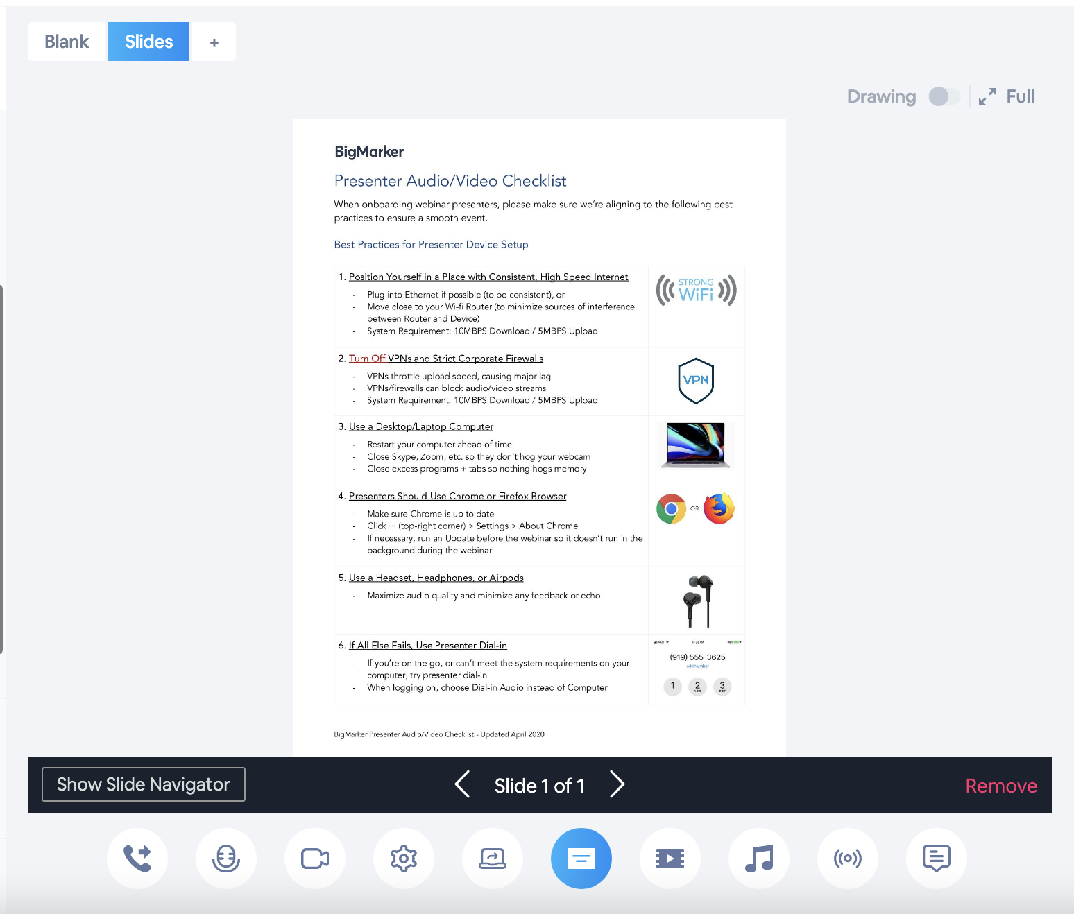Click the Chrome logo in slide
Image resolution: width=1074 pixels, height=914 pixels.
pyautogui.click(x=671, y=509)
